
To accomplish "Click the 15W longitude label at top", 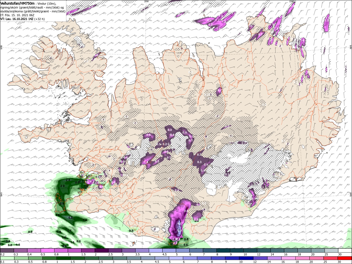I will (291, 1).
